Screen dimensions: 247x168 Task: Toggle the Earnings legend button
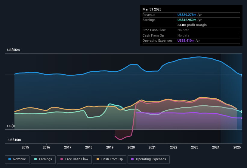click(x=43, y=159)
